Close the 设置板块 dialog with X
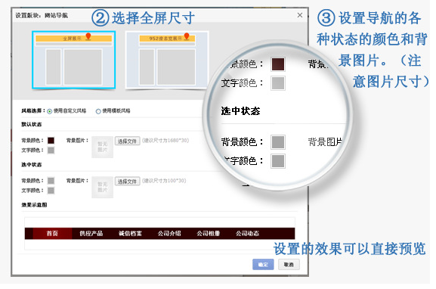This screenshot has width=436, height=289. tap(300, 15)
